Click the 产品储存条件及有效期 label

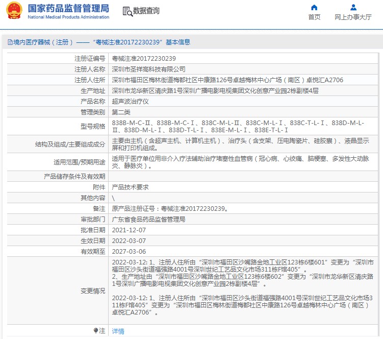point(74,176)
